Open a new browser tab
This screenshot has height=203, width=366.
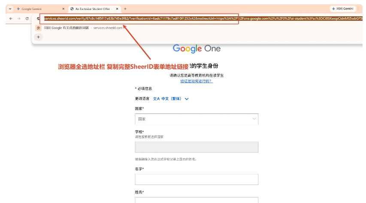(125, 9)
